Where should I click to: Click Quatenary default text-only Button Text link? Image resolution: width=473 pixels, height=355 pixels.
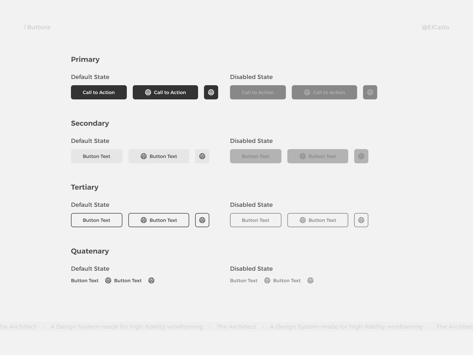(85, 280)
